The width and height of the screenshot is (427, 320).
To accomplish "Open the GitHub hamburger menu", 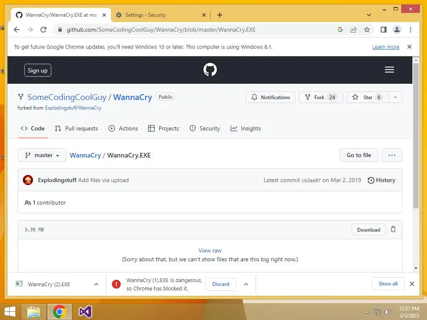I will (x=389, y=70).
